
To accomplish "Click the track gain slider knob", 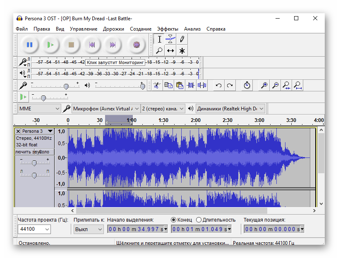I will 34,163.
